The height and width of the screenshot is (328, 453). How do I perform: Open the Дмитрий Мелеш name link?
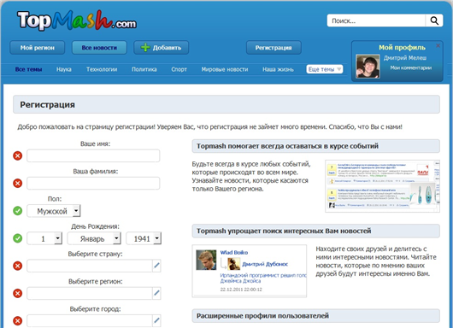click(405, 58)
